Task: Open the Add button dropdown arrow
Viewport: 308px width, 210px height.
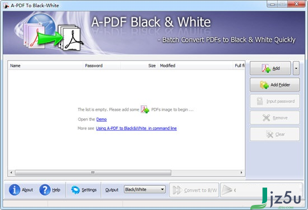Action: tap(296, 68)
